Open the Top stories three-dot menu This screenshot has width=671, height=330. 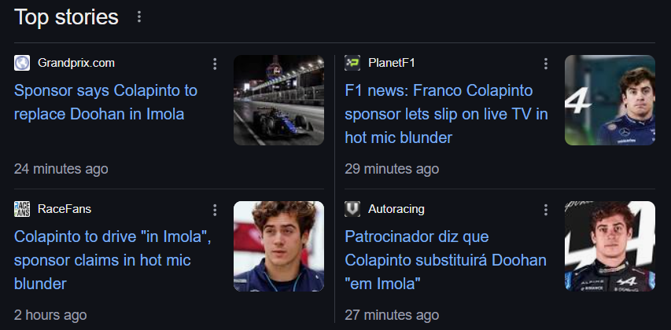(139, 16)
